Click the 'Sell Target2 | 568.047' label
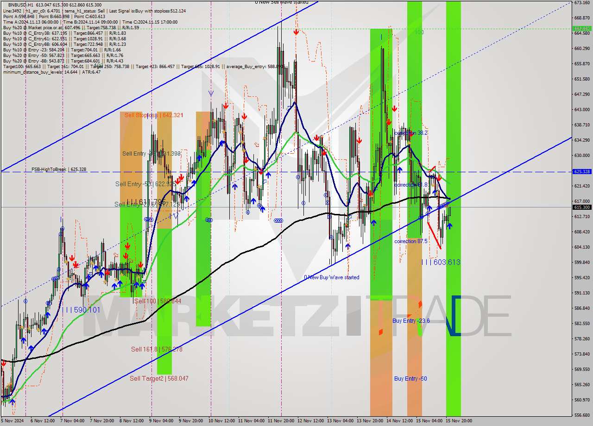The height and width of the screenshot is (426, 593). 159,378
